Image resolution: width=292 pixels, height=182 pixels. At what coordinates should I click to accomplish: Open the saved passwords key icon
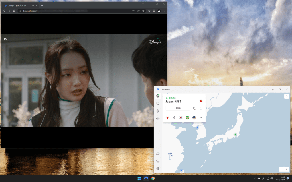point(133,11)
